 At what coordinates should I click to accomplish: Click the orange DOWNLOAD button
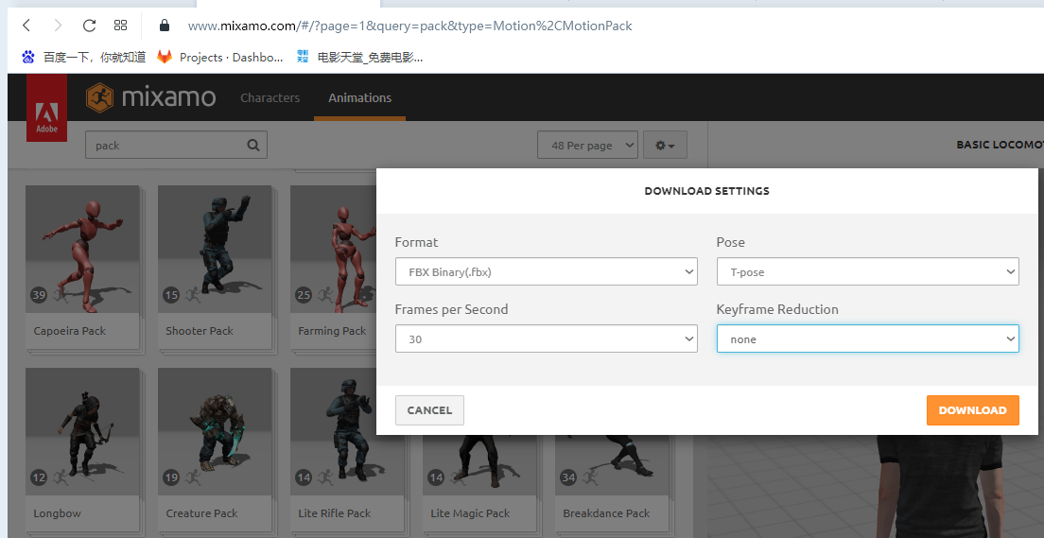(973, 410)
